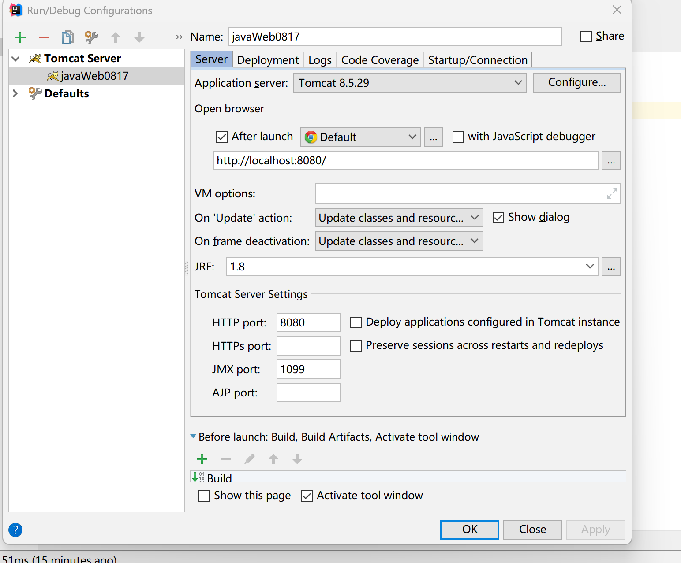Click Tomcat Server icon in tree
Image resolution: width=681 pixels, height=563 pixels.
pos(35,58)
